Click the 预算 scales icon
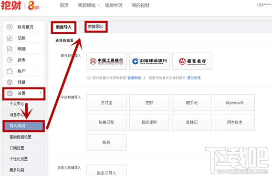The image size is (272, 176). [10, 82]
